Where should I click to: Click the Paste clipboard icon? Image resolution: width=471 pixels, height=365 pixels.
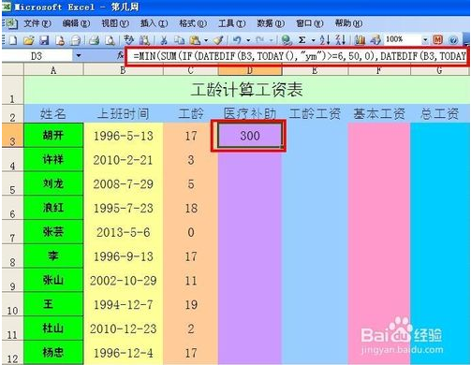(196, 40)
